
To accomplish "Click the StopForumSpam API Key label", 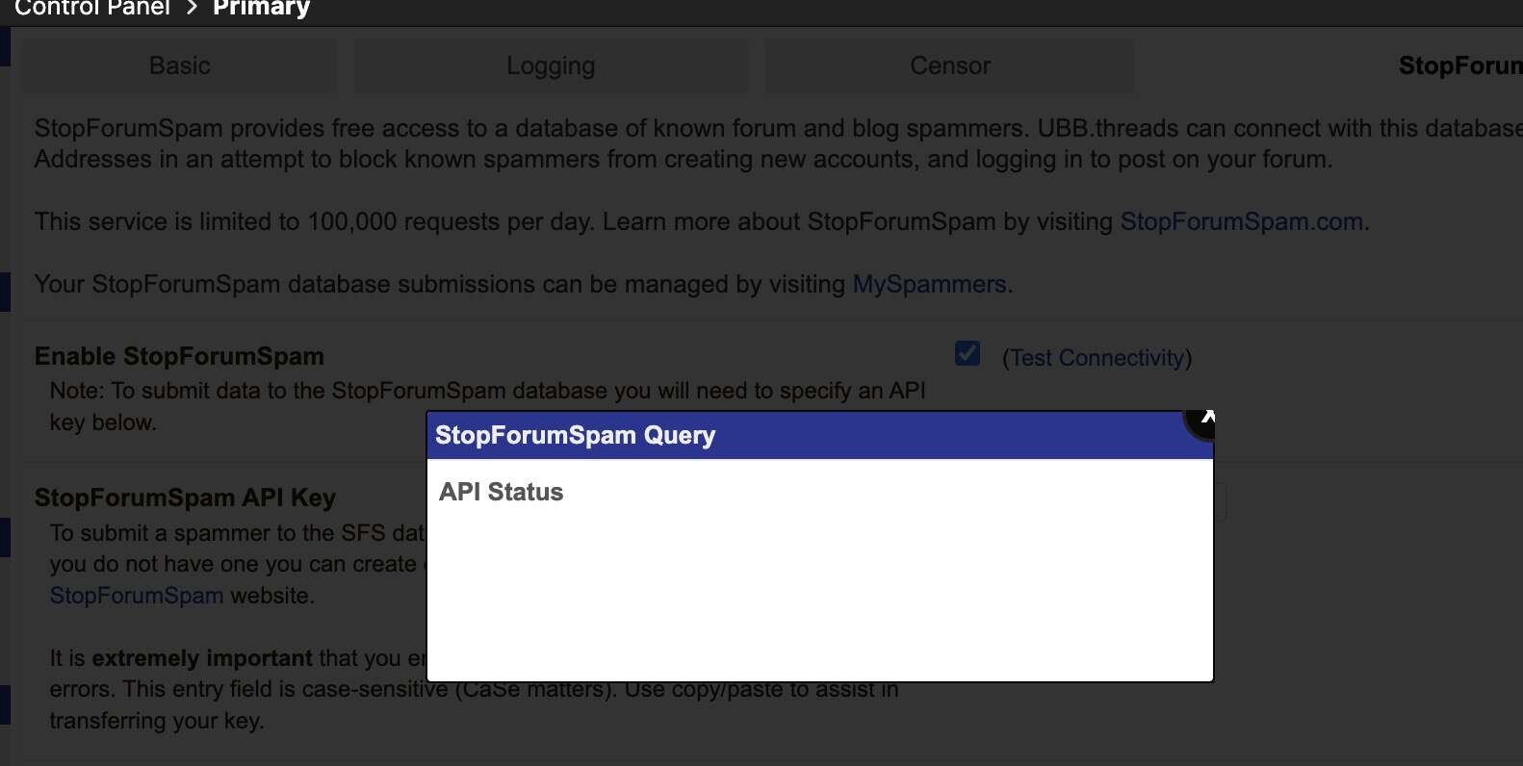I will coord(185,498).
